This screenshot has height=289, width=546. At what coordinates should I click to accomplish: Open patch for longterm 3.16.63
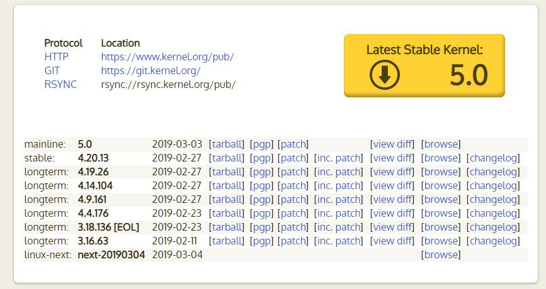293,241
